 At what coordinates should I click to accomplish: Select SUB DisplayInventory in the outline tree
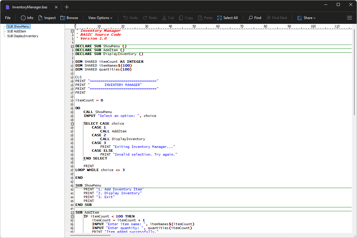click(23, 36)
